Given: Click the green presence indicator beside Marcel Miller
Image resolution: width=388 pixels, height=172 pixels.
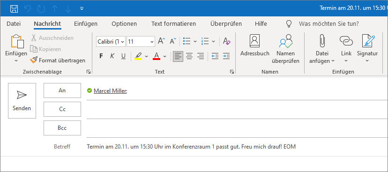Looking at the screenshot, I should pyautogui.click(x=90, y=90).
